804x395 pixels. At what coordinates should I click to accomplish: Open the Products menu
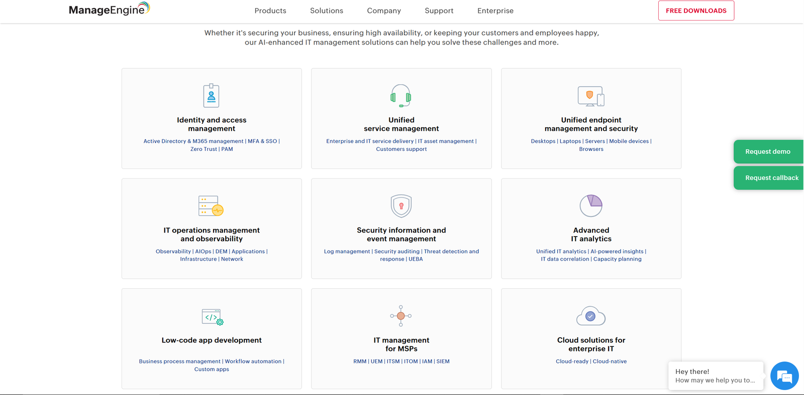tap(270, 11)
